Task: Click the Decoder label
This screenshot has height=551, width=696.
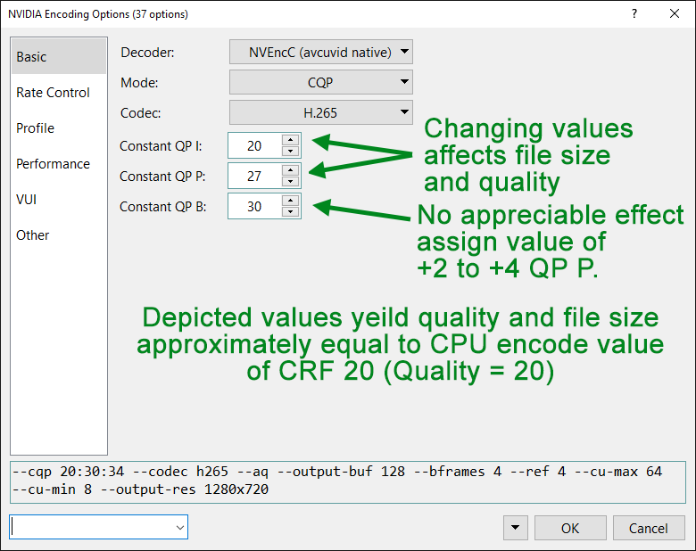Action: 147,53
